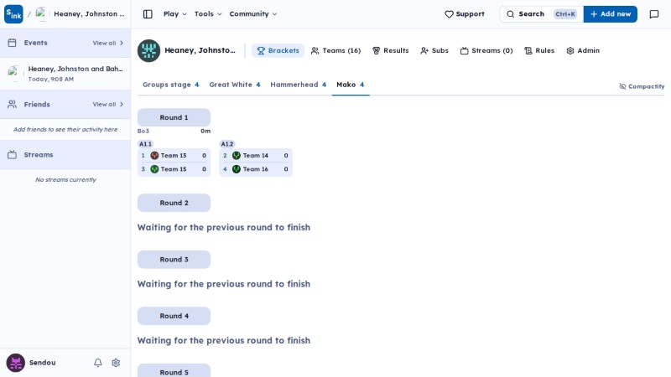Open the Results tab
This screenshot has width=671, height=377.
click(390, 50)
